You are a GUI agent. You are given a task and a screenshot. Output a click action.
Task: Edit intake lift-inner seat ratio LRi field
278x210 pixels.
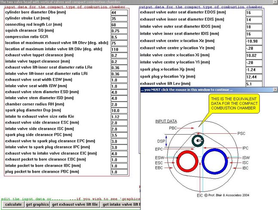pyautogui.click(x=119, y=74)
